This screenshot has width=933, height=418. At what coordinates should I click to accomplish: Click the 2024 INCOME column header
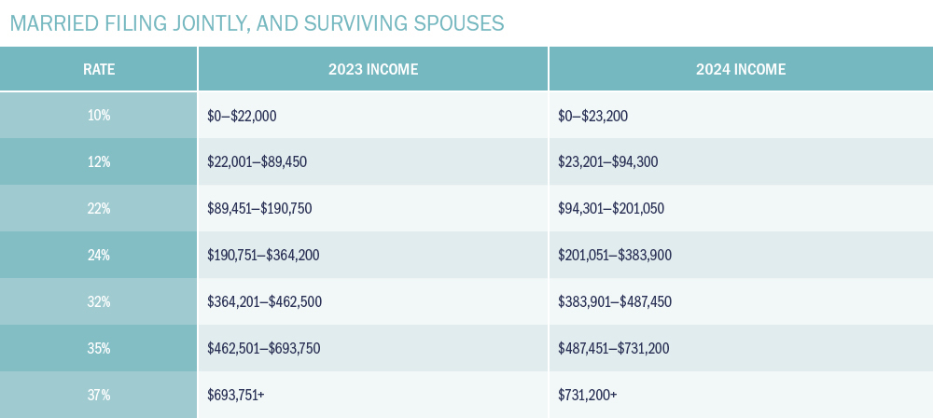pos(741,69)
